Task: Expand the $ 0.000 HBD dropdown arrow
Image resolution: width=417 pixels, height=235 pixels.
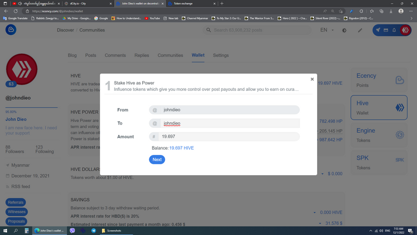Action: (x=323, y=174)
